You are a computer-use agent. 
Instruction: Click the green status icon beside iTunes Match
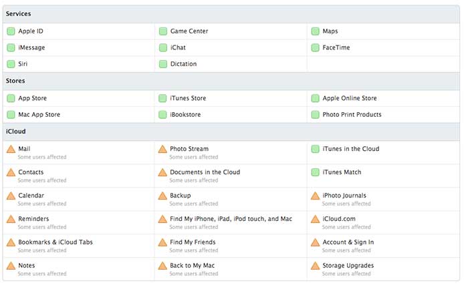click(x=315, y=172)
